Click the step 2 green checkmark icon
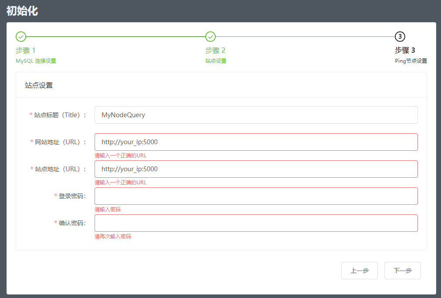The height and width of the screenshot is (298, 441). coord(210,37)
